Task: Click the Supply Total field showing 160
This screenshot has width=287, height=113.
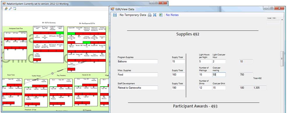Action: coord(178,75)
